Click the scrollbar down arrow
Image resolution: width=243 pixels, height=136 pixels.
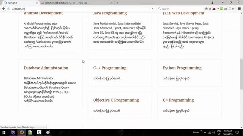[241, 127]
